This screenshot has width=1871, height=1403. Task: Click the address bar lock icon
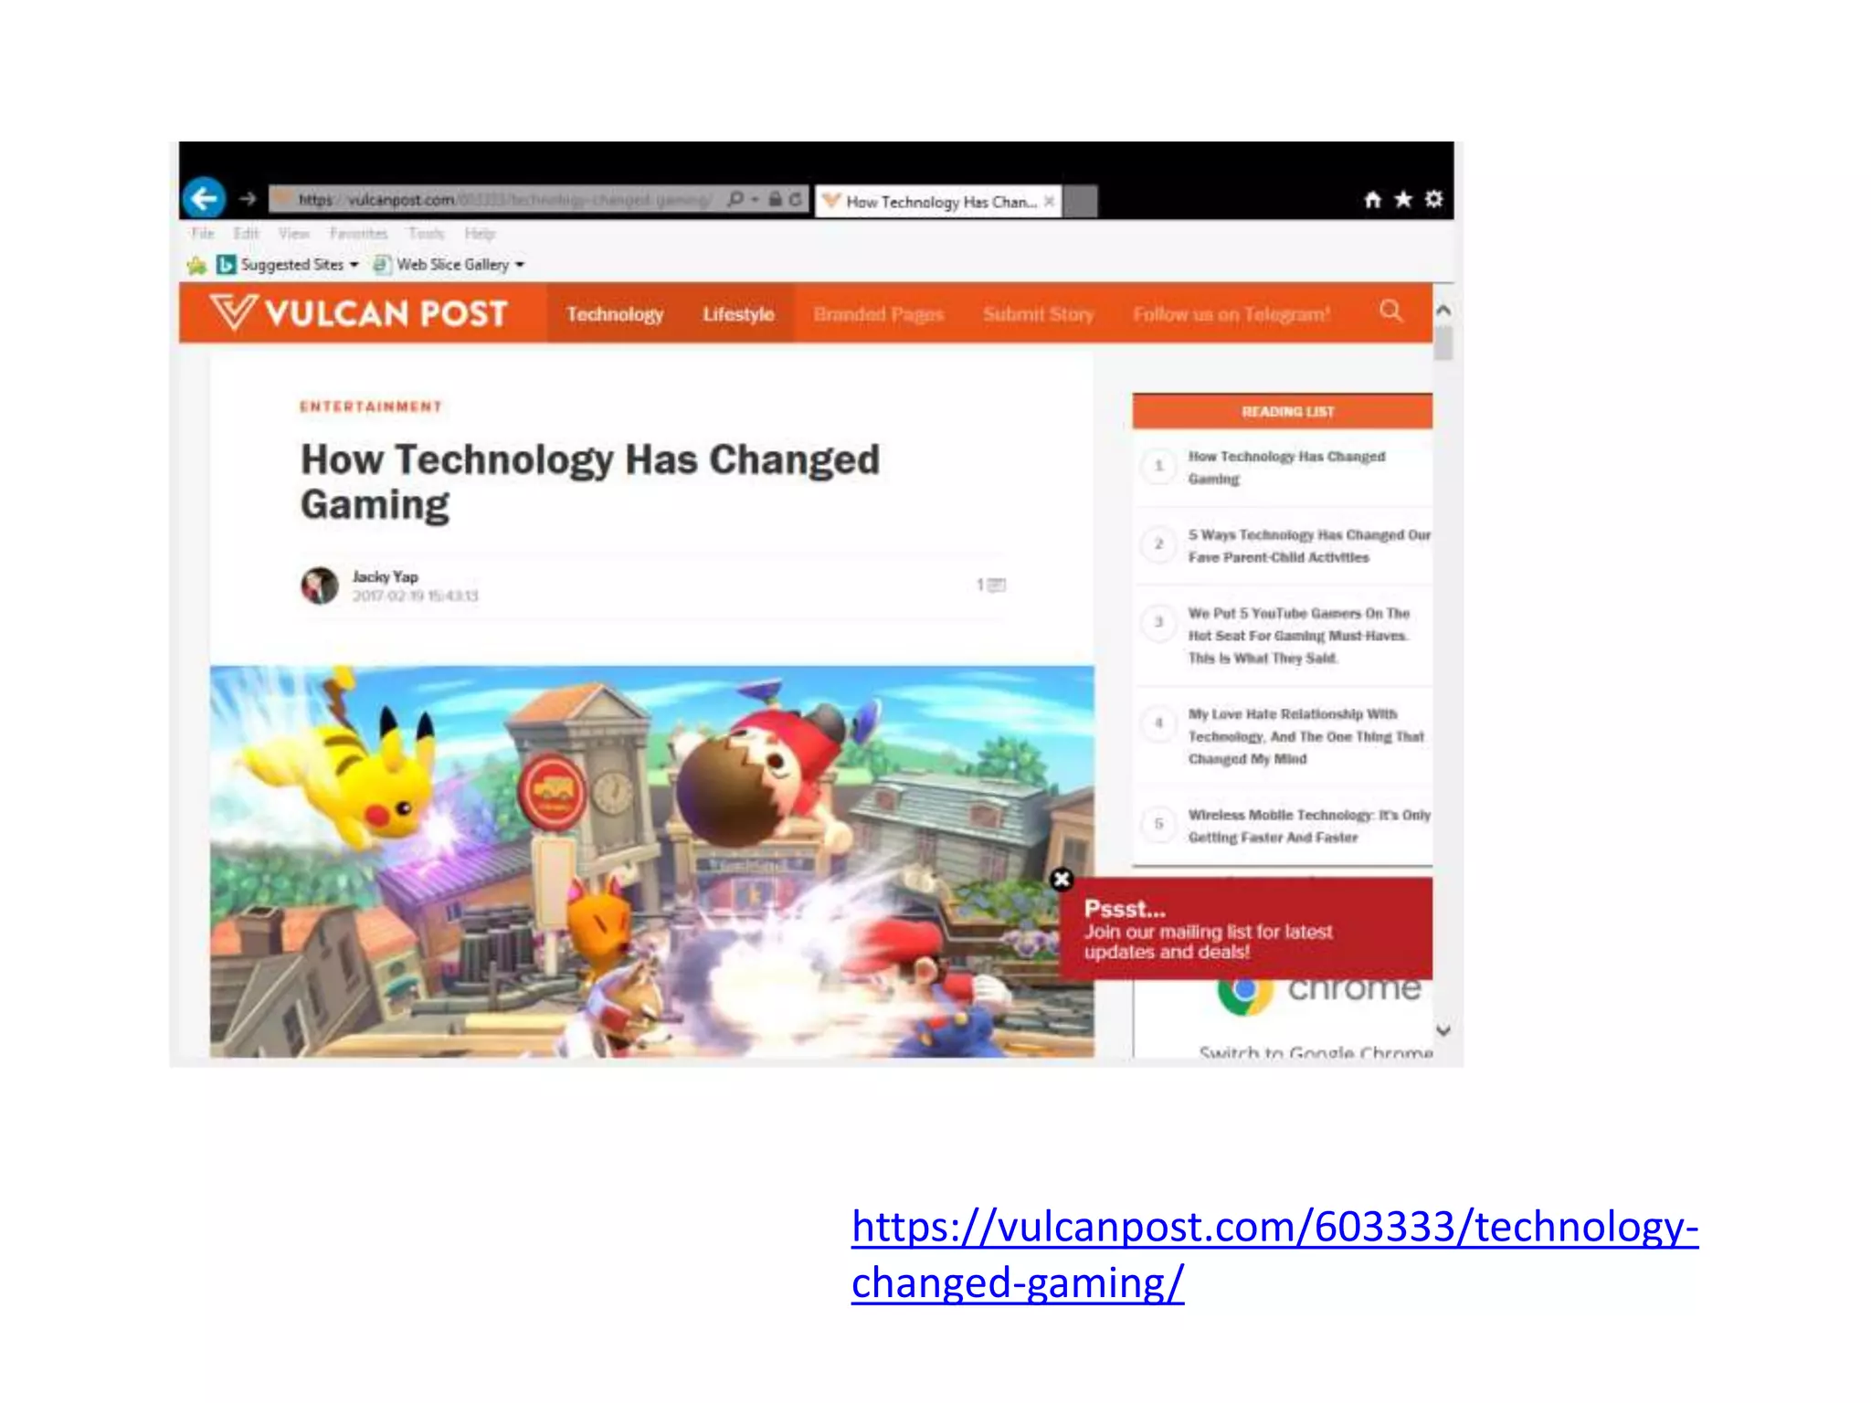[775, 199]
